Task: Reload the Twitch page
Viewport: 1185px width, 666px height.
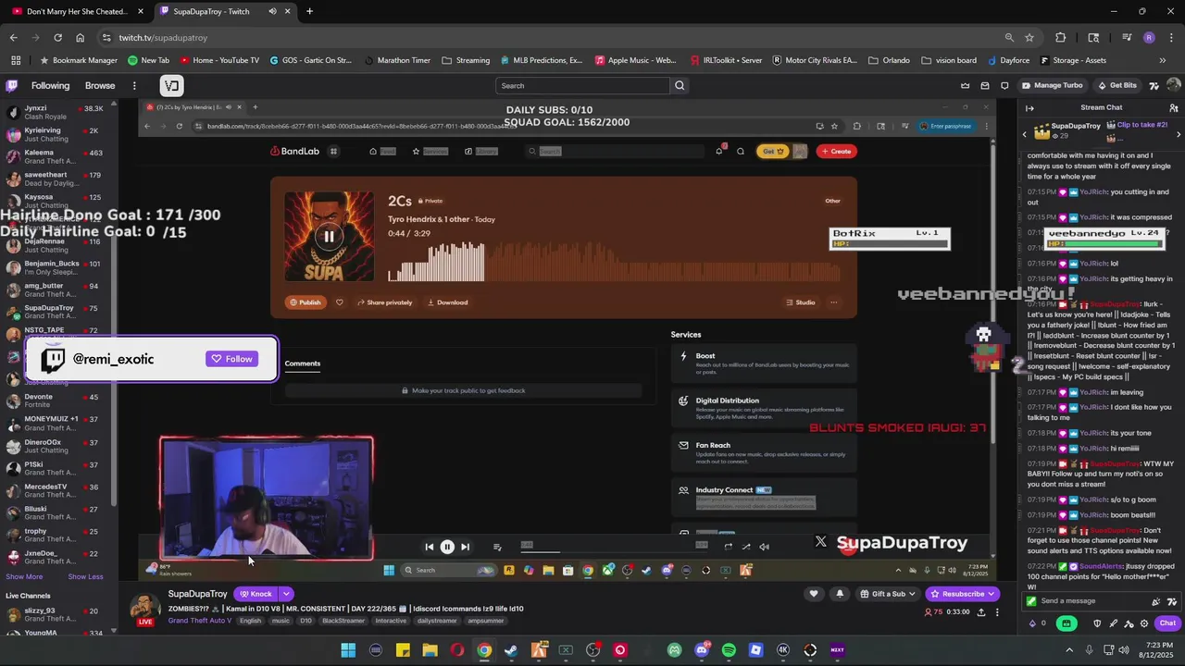Action: (x=57, y=37)
